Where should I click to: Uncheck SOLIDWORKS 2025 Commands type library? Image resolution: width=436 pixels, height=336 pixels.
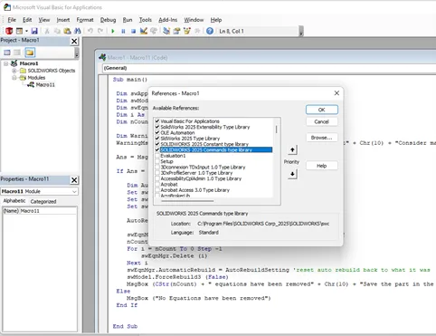tap(157, 149)
